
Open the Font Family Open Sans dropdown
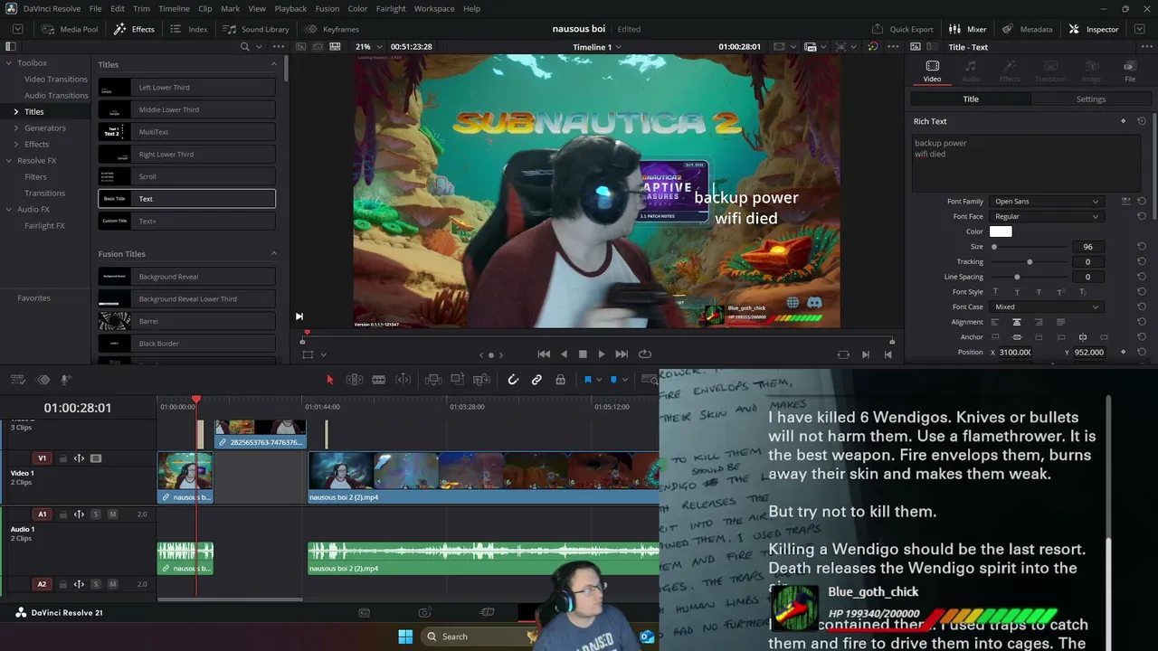[x=1046, y=202]
